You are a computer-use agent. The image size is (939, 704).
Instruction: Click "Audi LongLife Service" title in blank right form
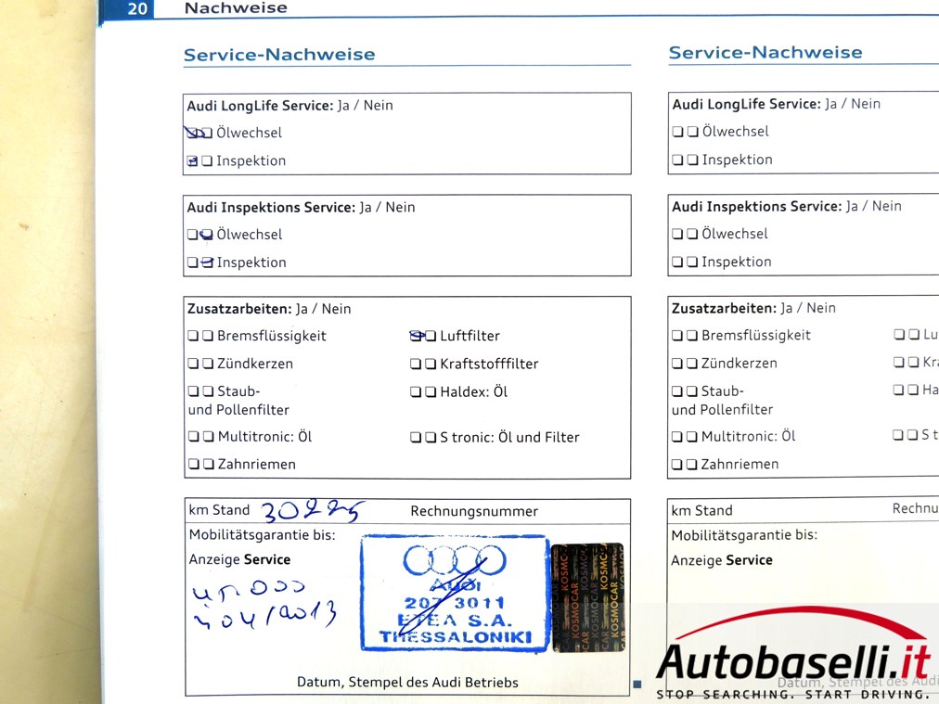pos(746,104)
